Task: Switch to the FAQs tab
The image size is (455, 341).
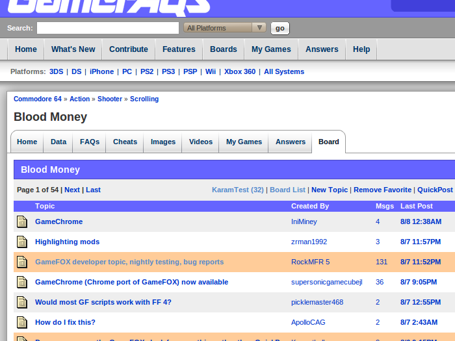Action: pos(90,142)
